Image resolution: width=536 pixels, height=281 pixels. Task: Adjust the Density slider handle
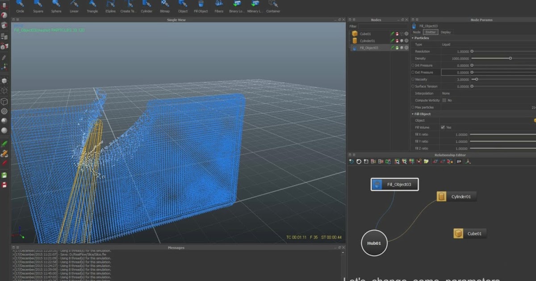tap(511, 58)
